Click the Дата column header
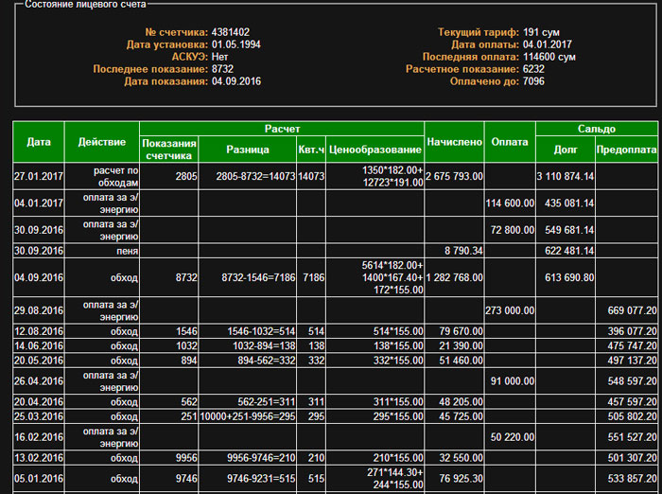The image size is (662, 494). tap(38, 142)
